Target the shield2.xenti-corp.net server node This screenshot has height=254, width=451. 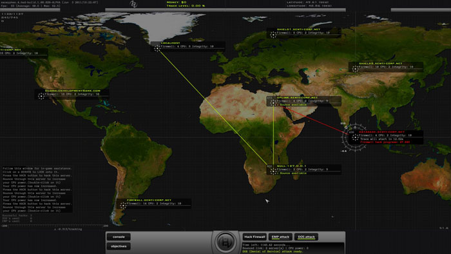[355, 68]
